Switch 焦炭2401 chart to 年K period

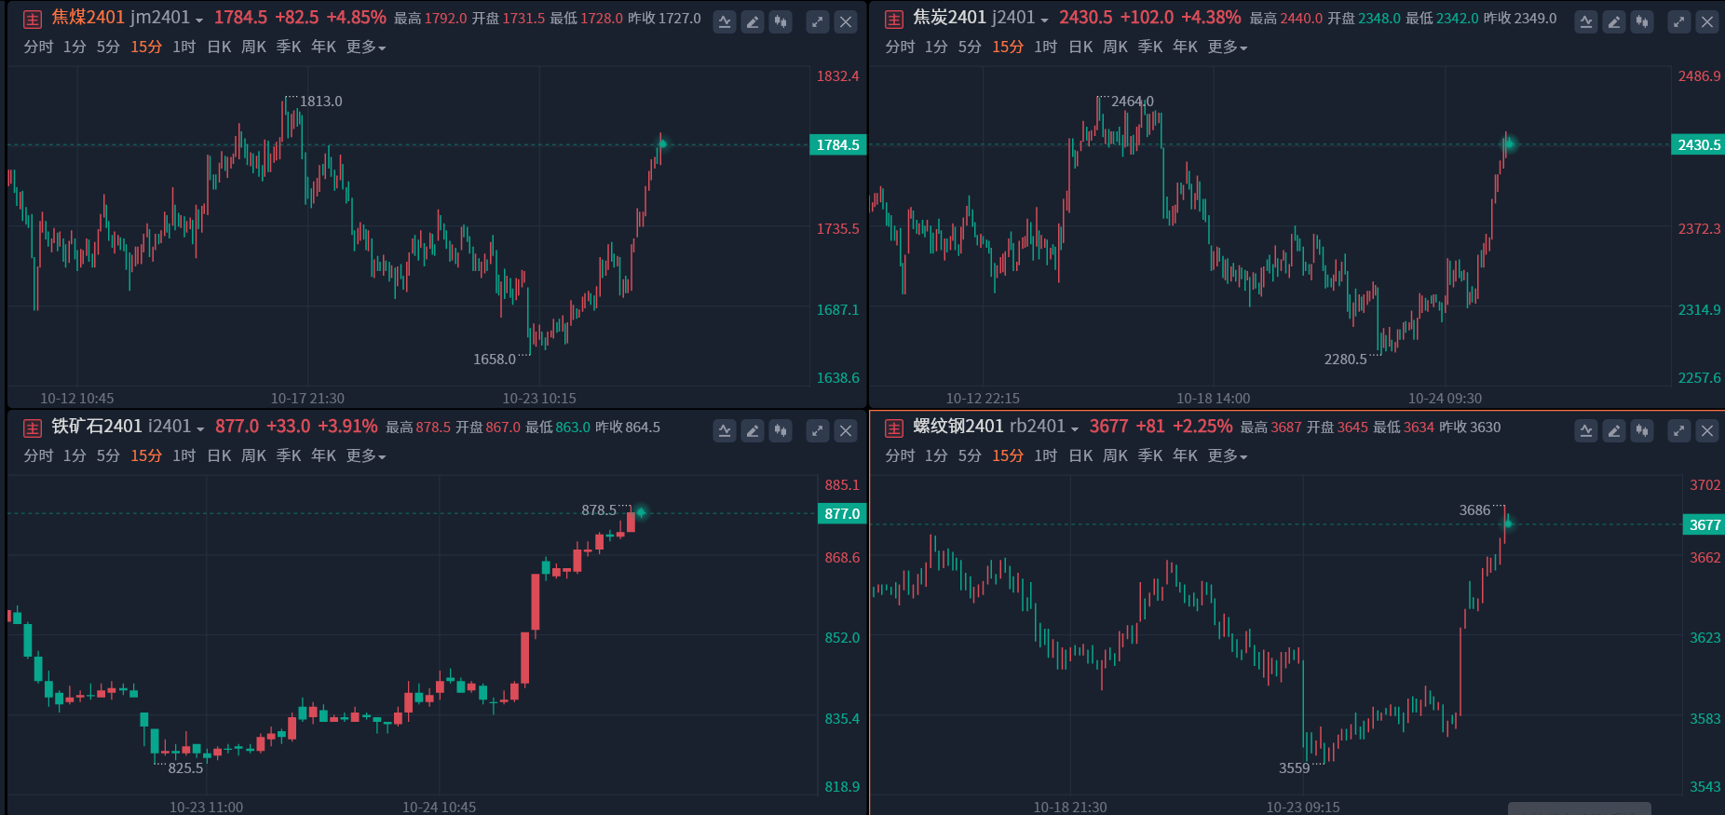(1185, 47)
